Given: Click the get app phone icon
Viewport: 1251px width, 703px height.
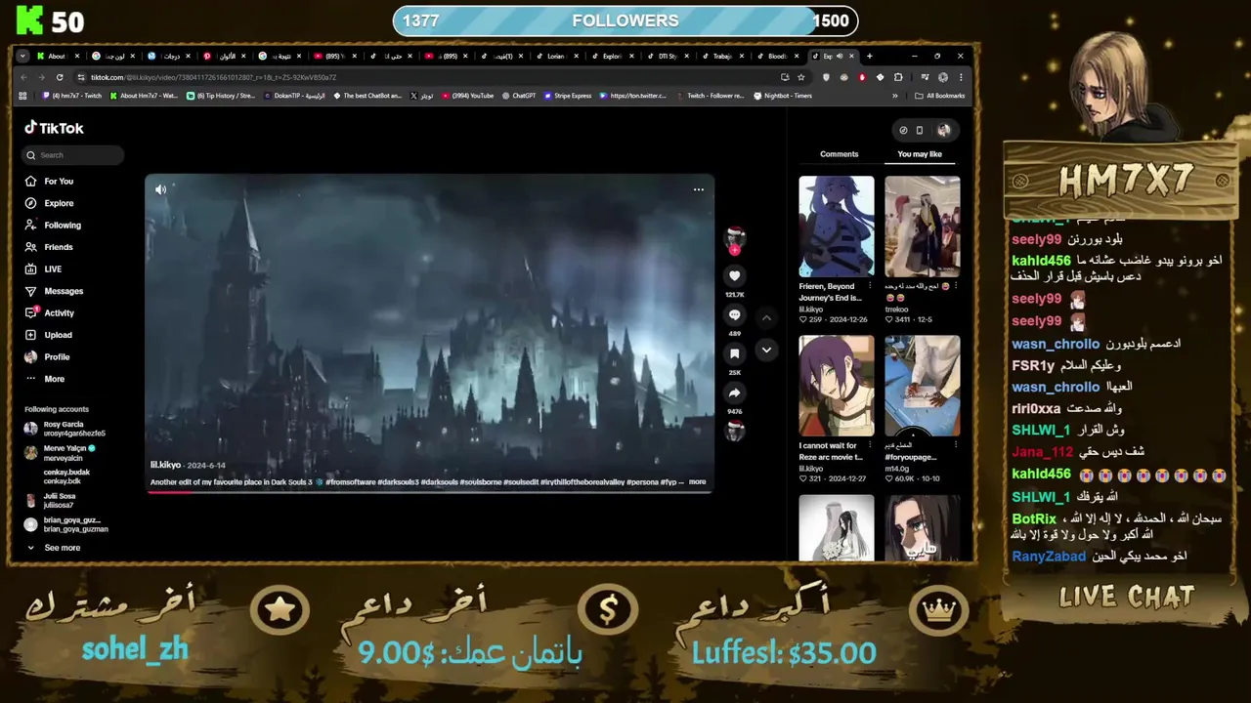Looking at the screenshot, I should (920, 130).
